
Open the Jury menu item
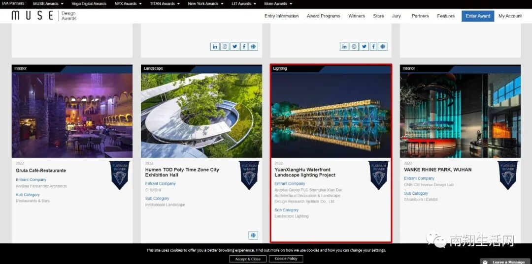[x=396, y=16]
